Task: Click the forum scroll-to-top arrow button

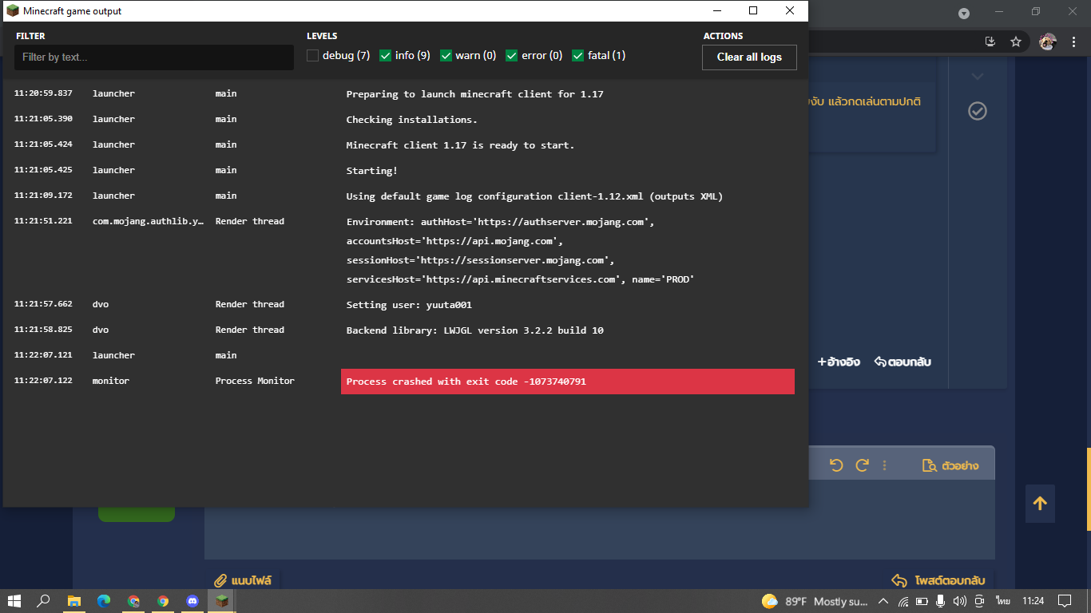Action: (x=1040, y=504)
